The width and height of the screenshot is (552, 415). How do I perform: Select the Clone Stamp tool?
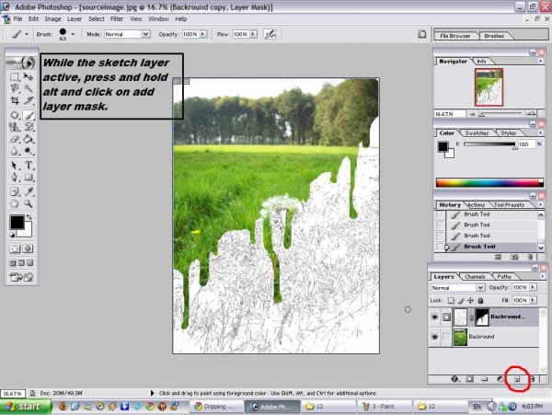click(14, 127)
